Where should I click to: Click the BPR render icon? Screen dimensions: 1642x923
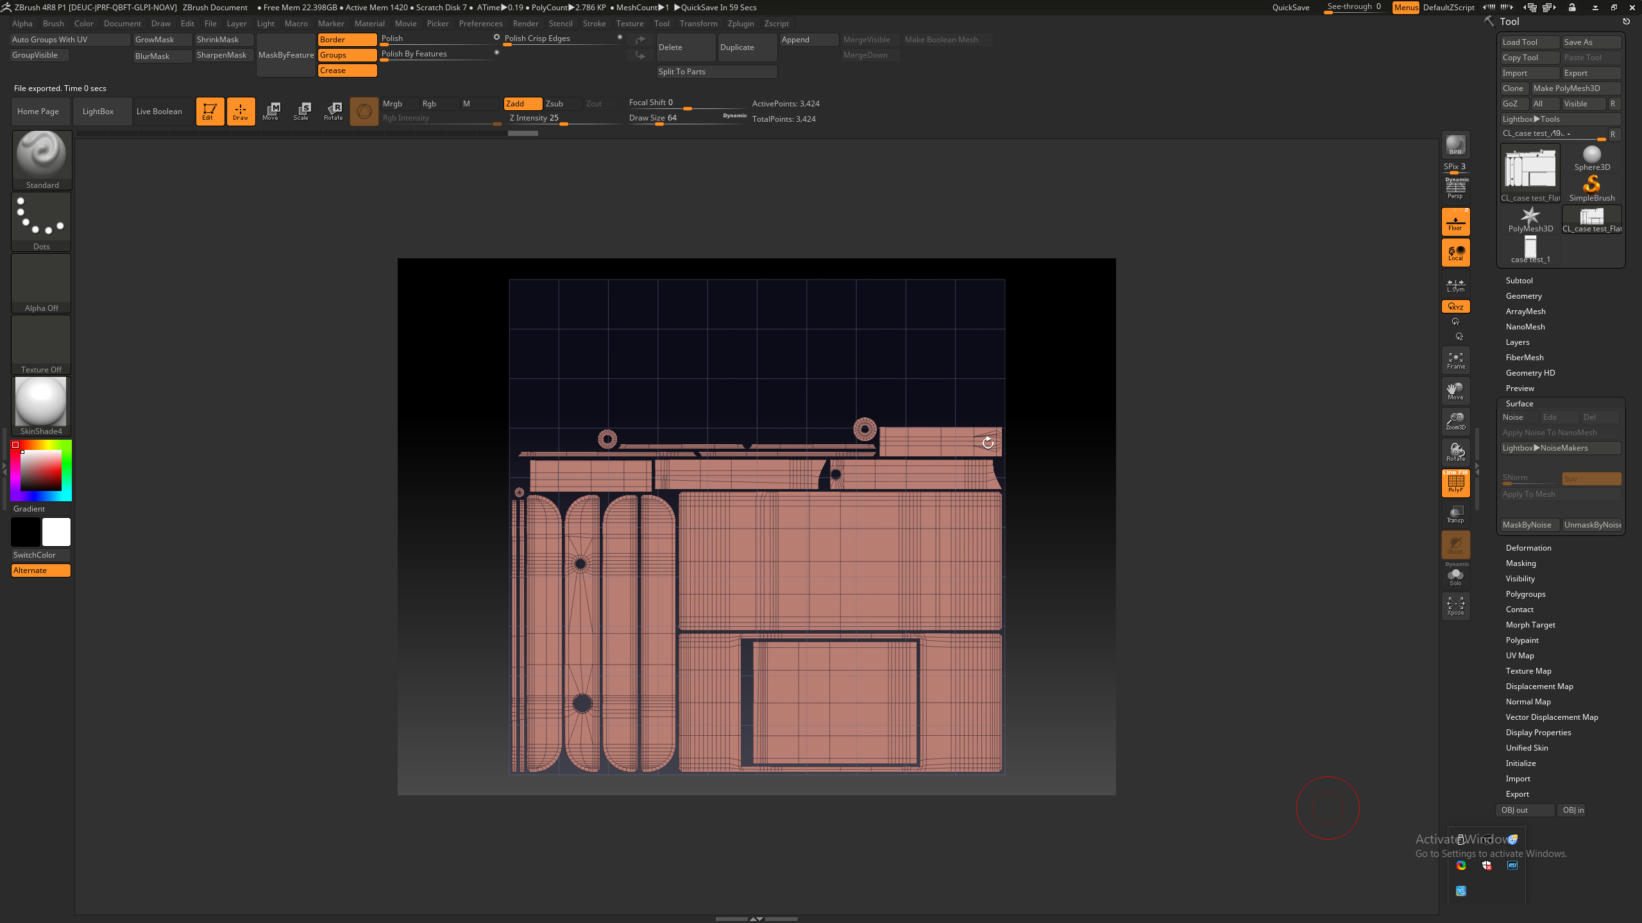click(x=1455, y=145)
